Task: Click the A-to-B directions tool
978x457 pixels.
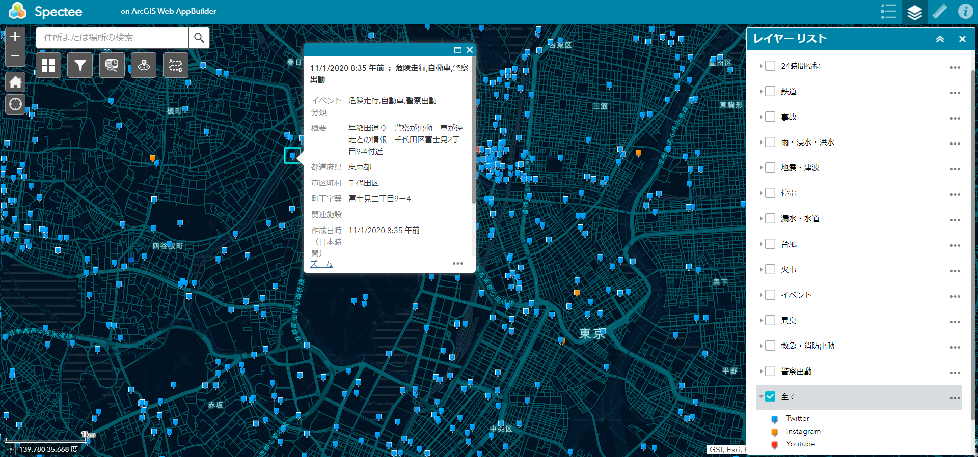Action: [x=175, y=65]
